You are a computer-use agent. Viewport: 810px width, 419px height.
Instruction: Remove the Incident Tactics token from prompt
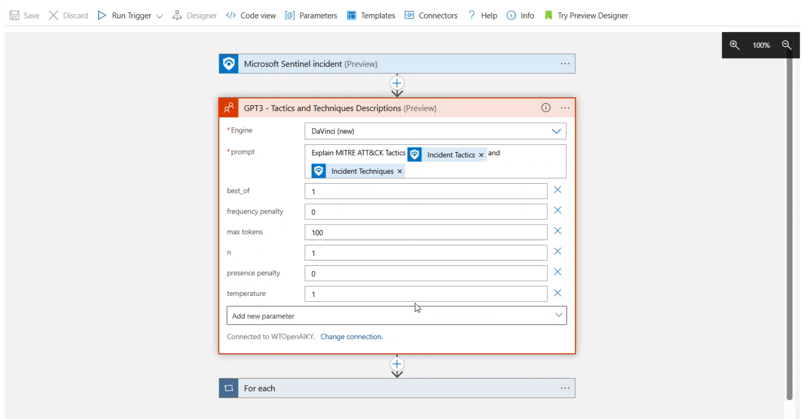[x=481, y=155]
